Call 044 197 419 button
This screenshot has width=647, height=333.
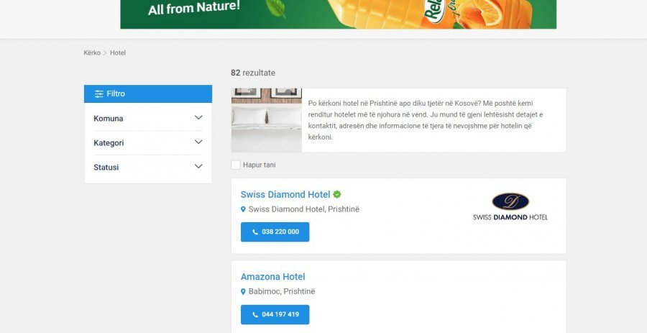click(x=275, y=314)
